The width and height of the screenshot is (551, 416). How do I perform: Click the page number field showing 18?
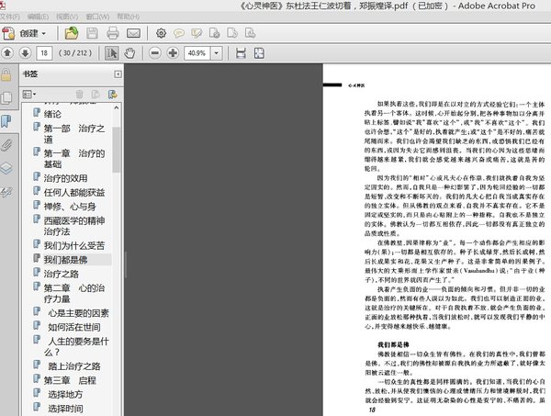[44, 53]
